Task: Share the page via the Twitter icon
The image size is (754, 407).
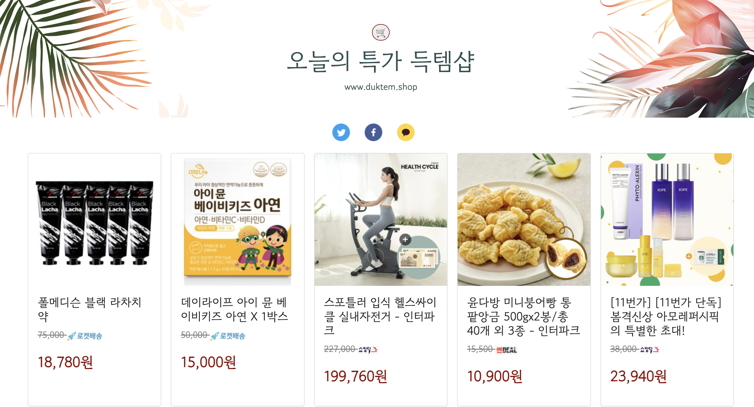Action: tap(341, 132)
